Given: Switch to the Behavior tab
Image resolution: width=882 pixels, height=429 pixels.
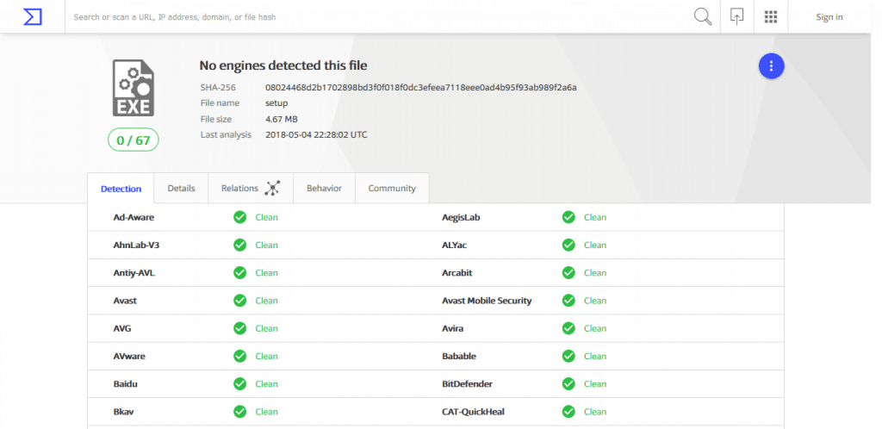Looking at the screenshot, I should click(x=324, y=188).
